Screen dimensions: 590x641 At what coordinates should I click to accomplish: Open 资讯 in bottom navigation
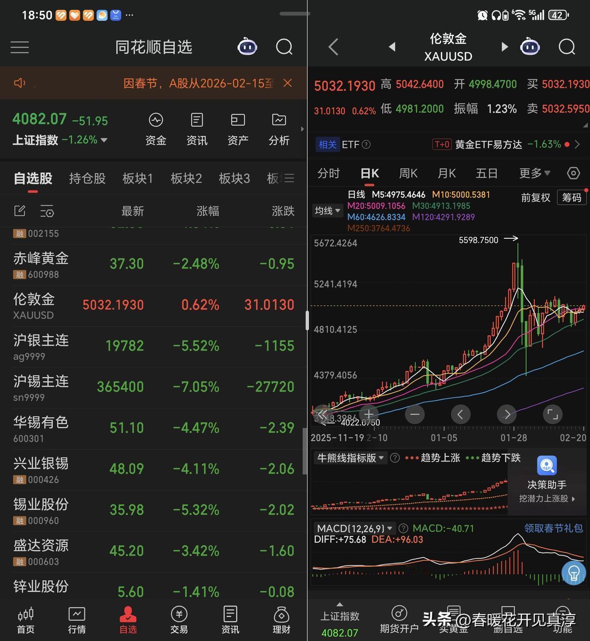point(230,620)
